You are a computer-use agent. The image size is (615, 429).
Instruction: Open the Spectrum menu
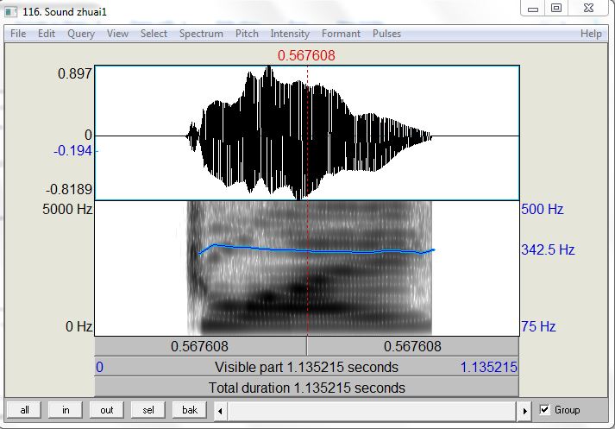(x=201, y=34)
